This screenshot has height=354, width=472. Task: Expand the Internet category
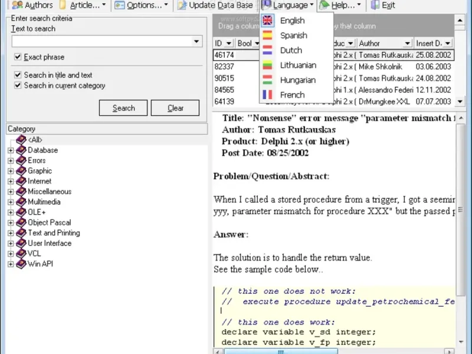click(11, 181)
